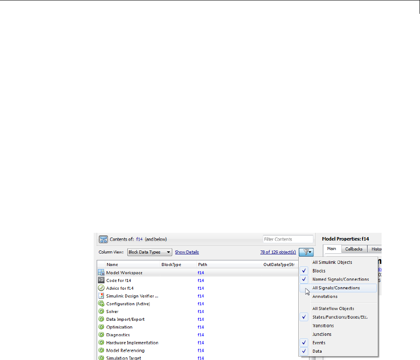The width and height of the screenshot is (420, 360).
Task: Click the Optimization gear icon
Action: coord(101,327)
